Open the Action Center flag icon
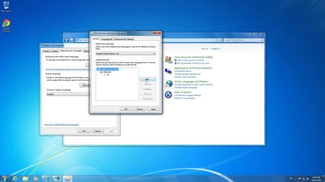Screen dimensions: 325x182 (x=300, y=178)
